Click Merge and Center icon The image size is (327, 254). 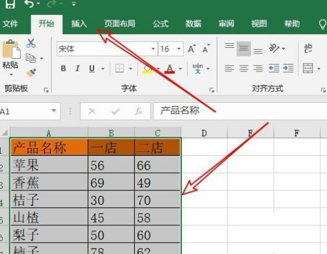pos(308,68)
